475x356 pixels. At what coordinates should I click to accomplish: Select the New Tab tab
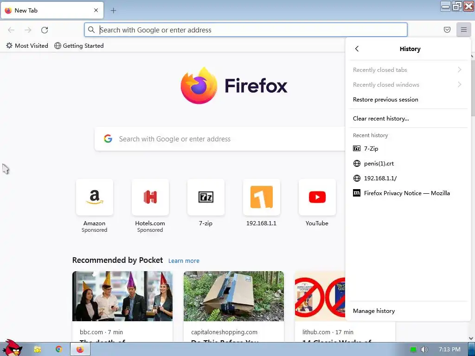[x=52, y=10]
